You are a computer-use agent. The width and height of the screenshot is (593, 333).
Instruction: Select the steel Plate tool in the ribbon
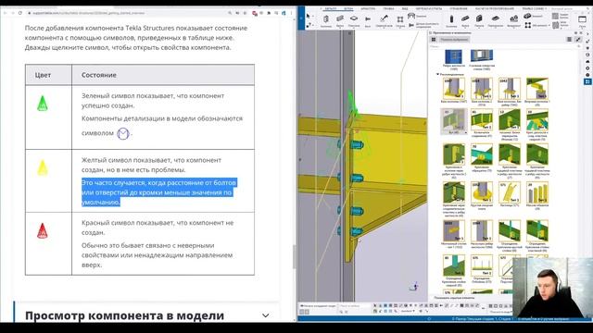354,20
